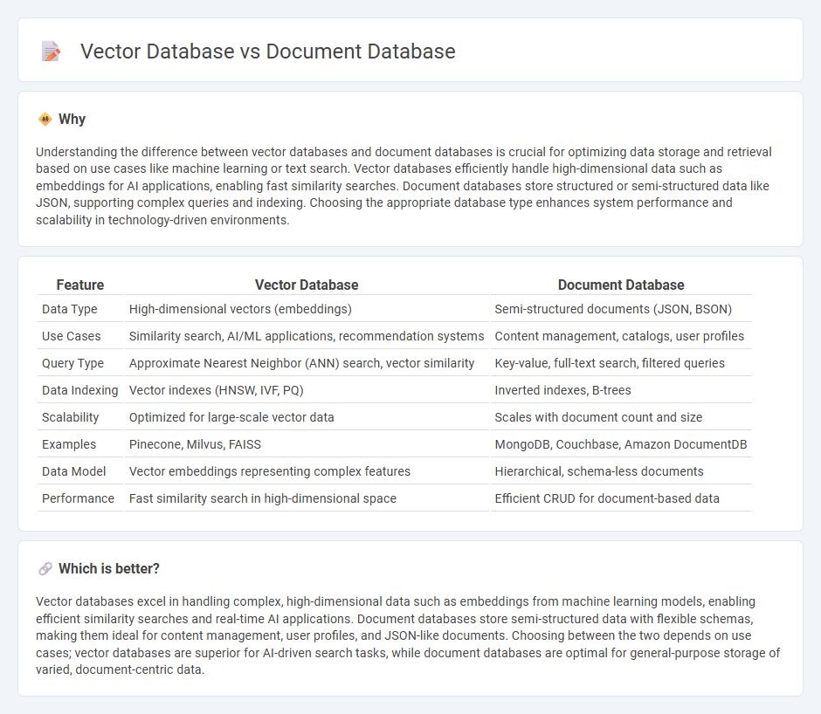Click the chain link icon beside Which is better?

[x=45, y=568]
